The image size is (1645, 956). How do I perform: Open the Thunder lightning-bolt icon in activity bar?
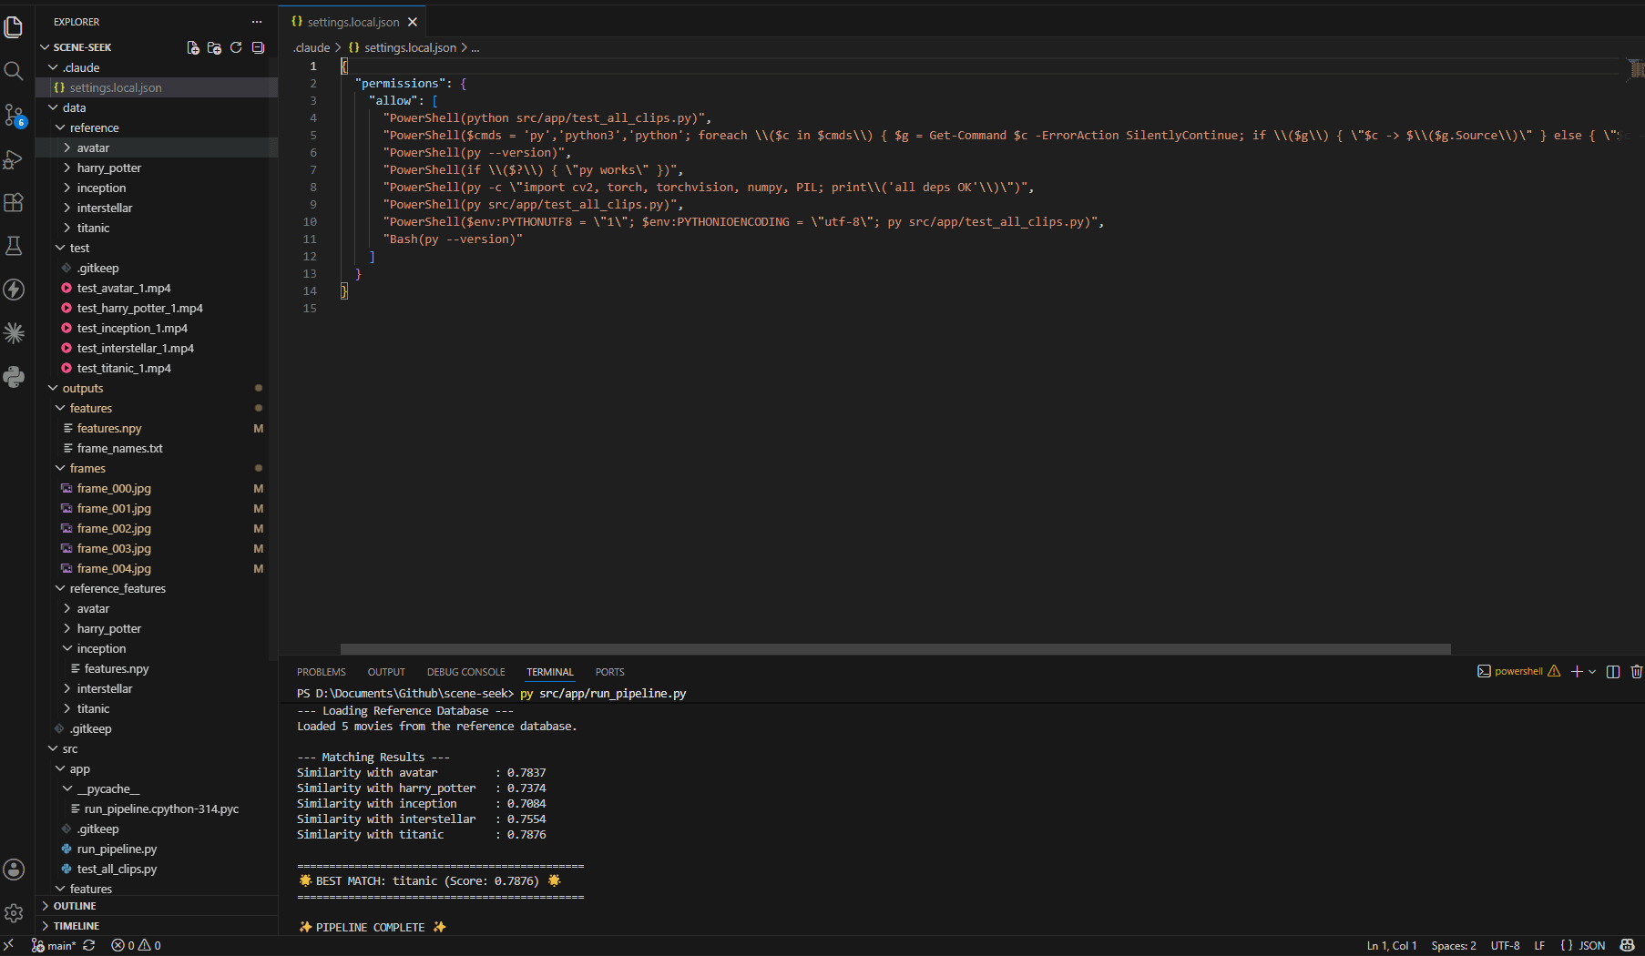point(14,290)
